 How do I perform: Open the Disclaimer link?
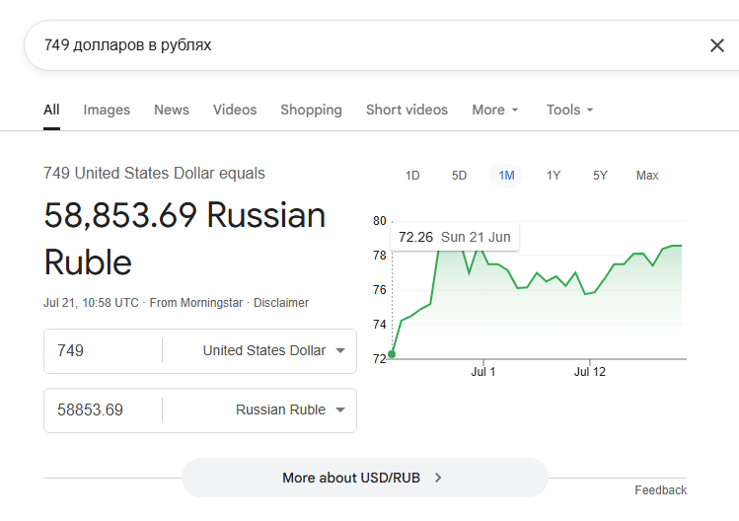tap(281, 303)
